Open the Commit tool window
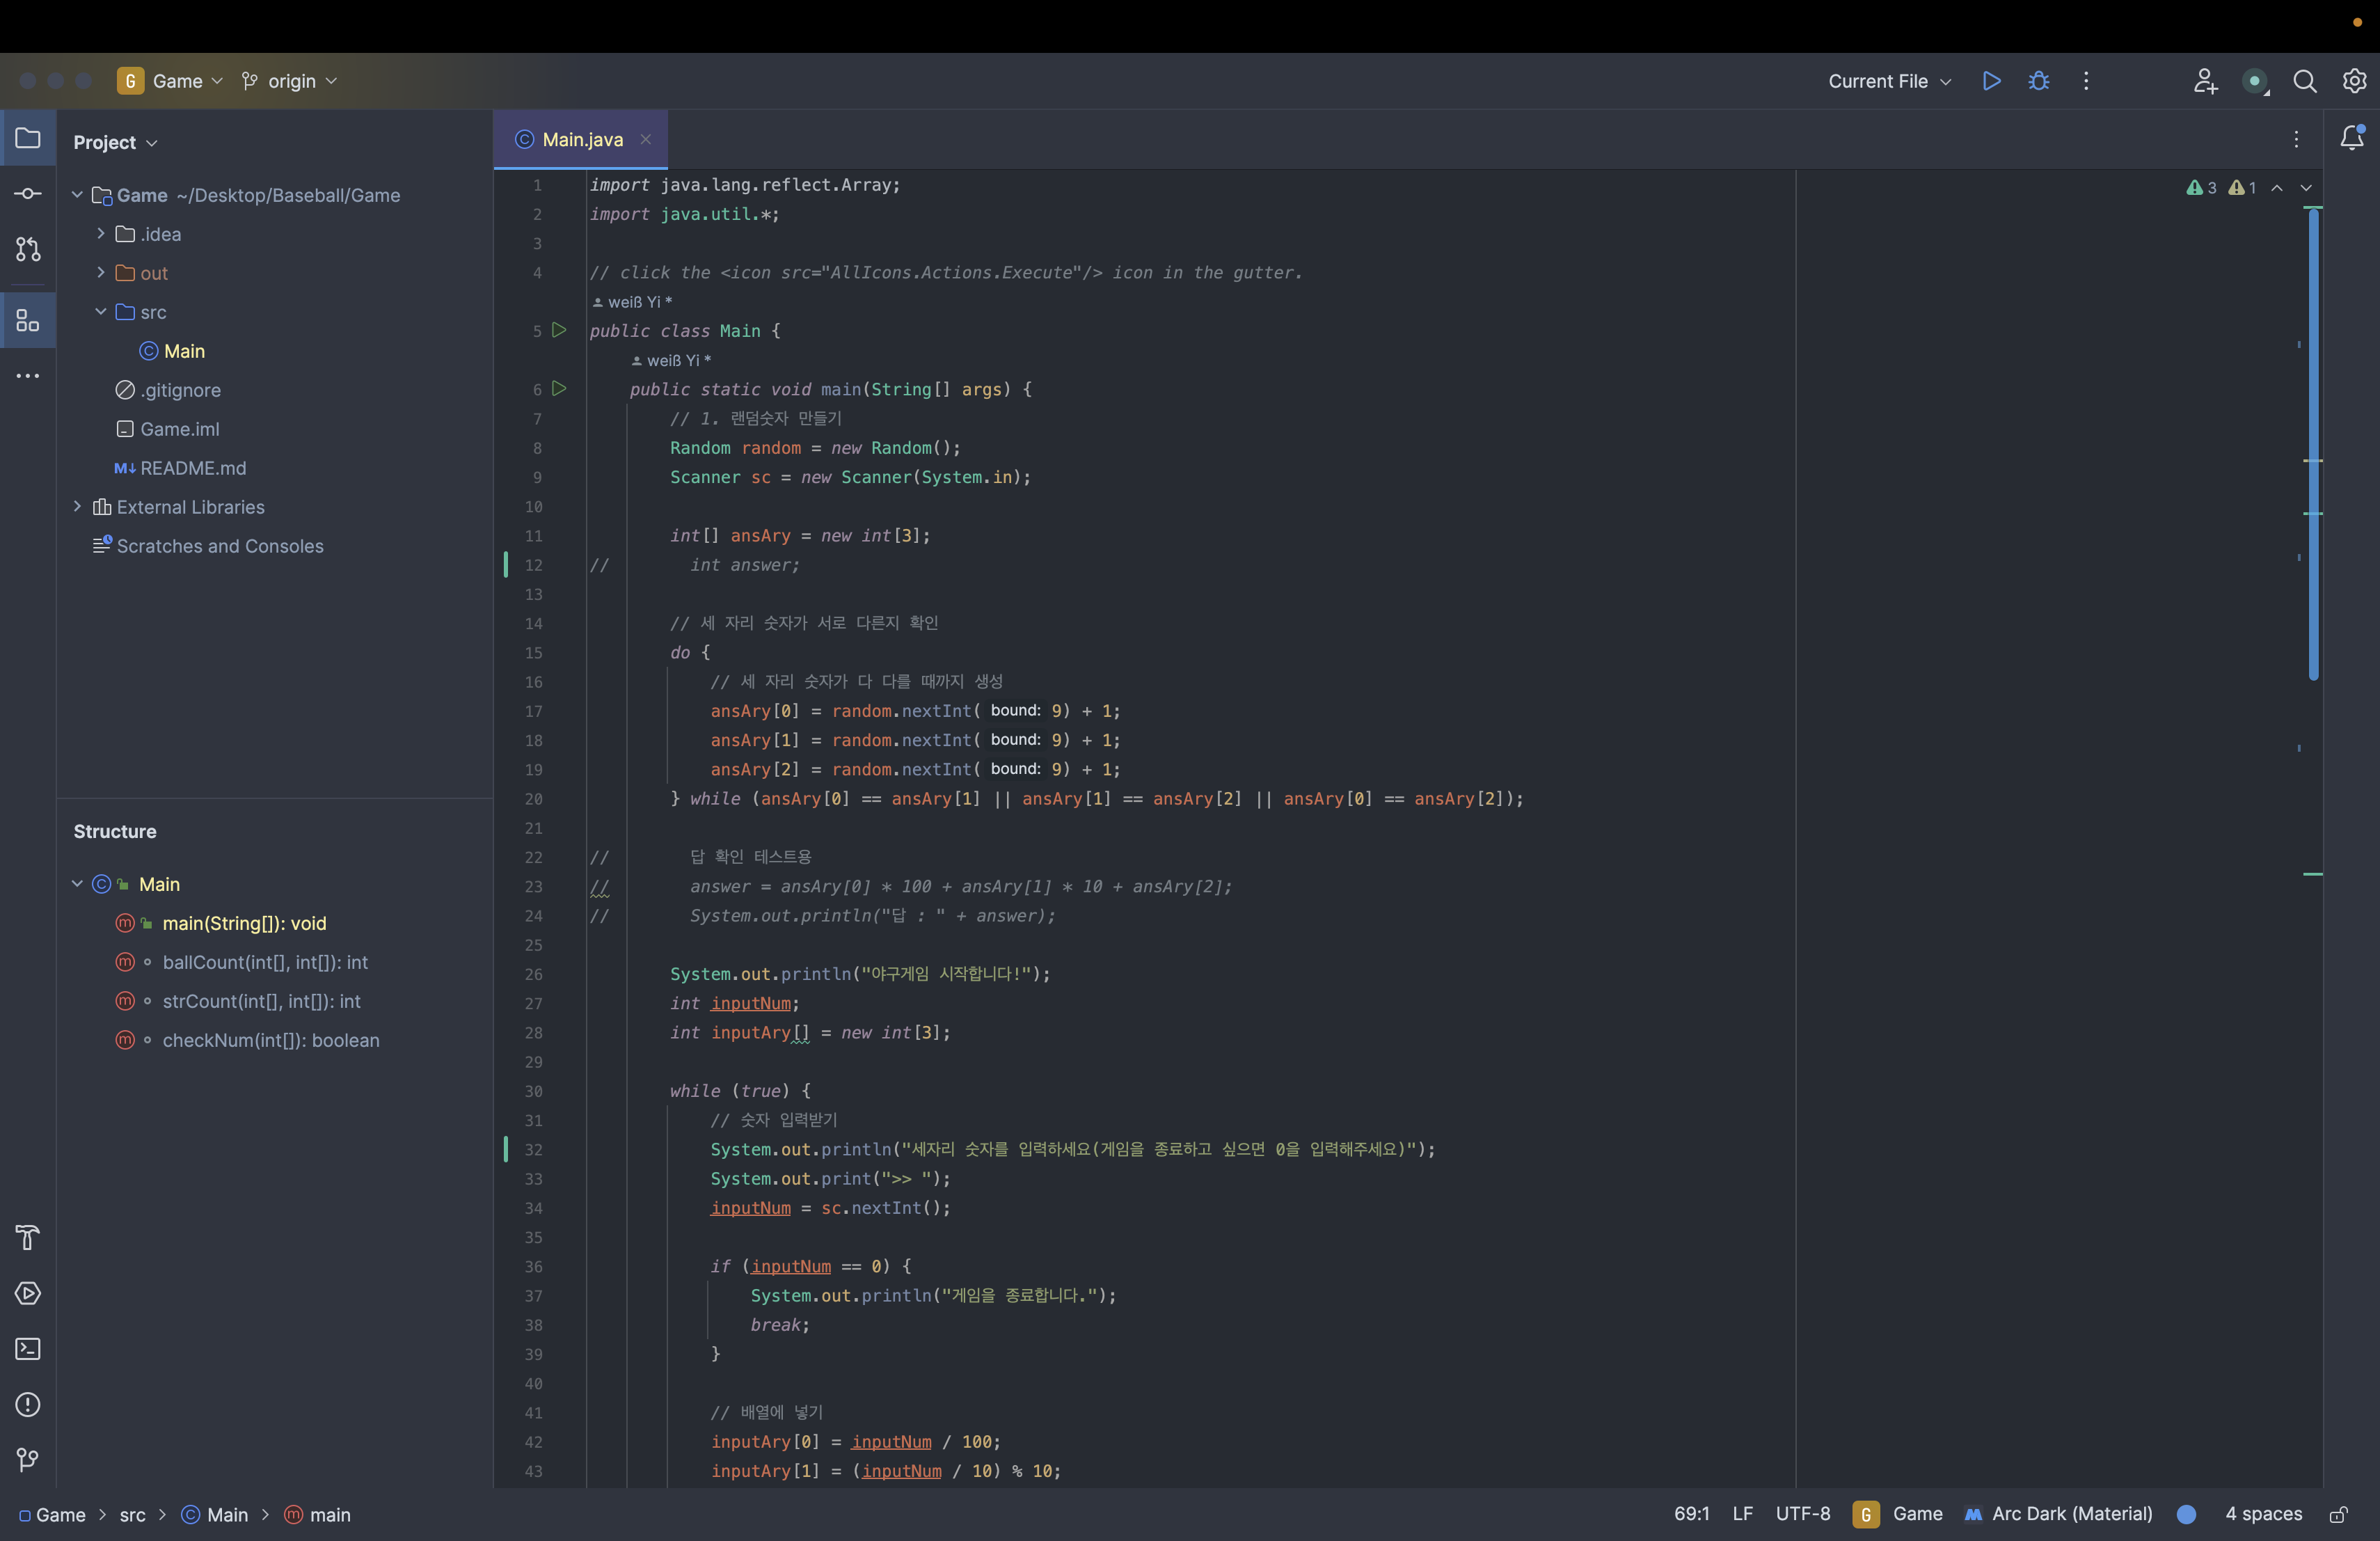2380x1541 pixels. (x=28, y=193)
